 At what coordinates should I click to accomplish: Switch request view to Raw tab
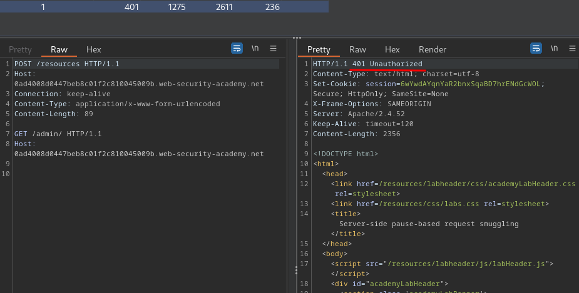coord(59,49)
